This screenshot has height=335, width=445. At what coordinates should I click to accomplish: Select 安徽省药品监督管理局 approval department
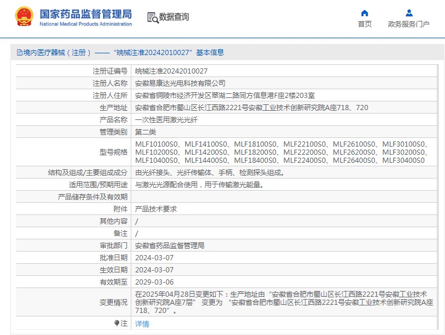tap(170, 246)
